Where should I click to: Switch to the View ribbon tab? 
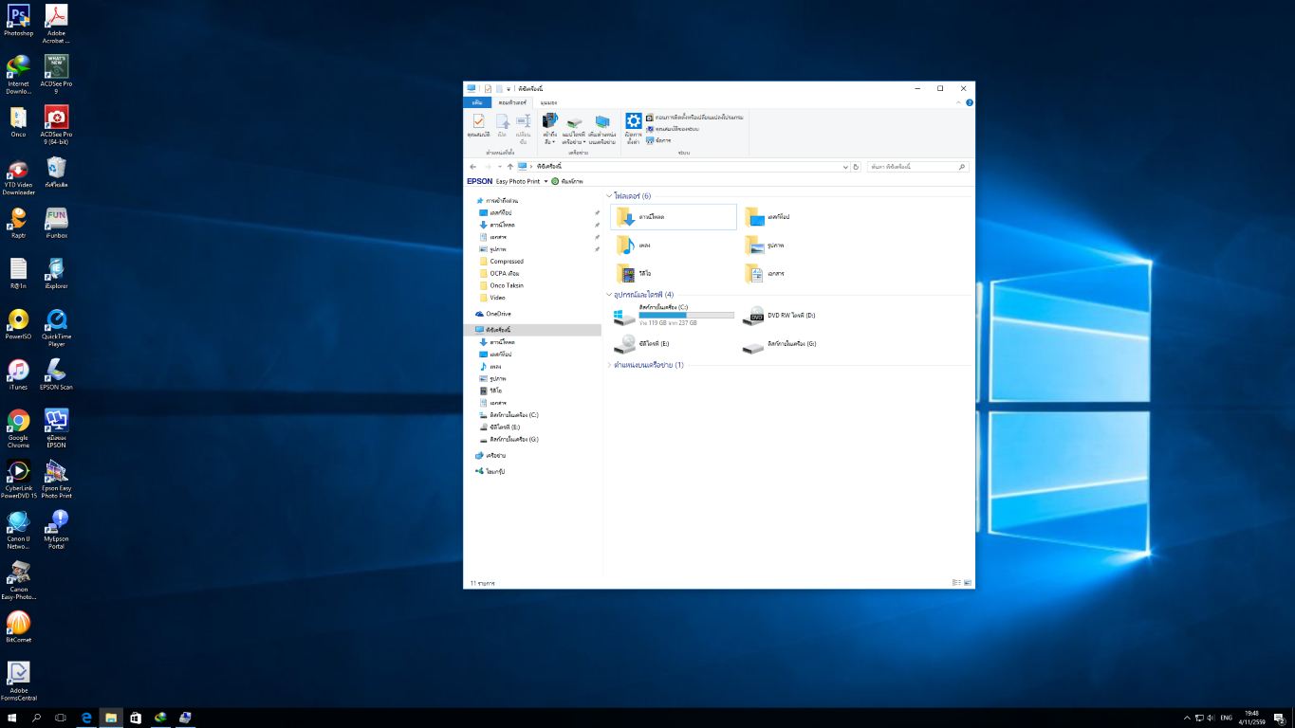(548, 102)
